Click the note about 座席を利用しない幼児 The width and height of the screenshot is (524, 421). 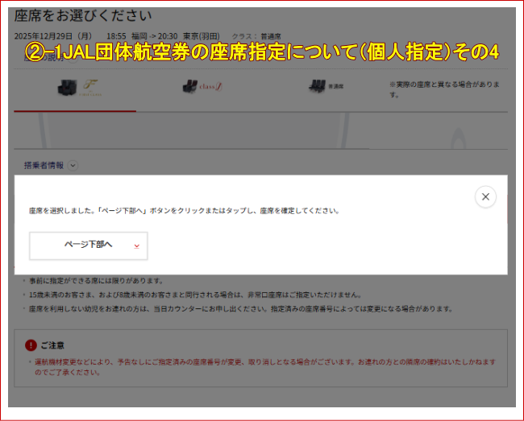tap(240, 309)
